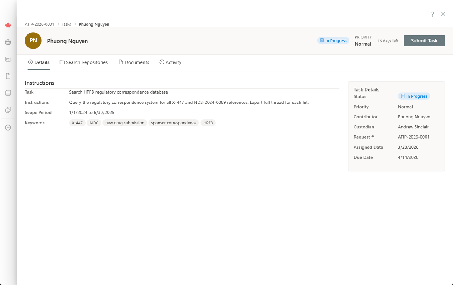Switch to the Search Repositories tab

click(84, 62)
